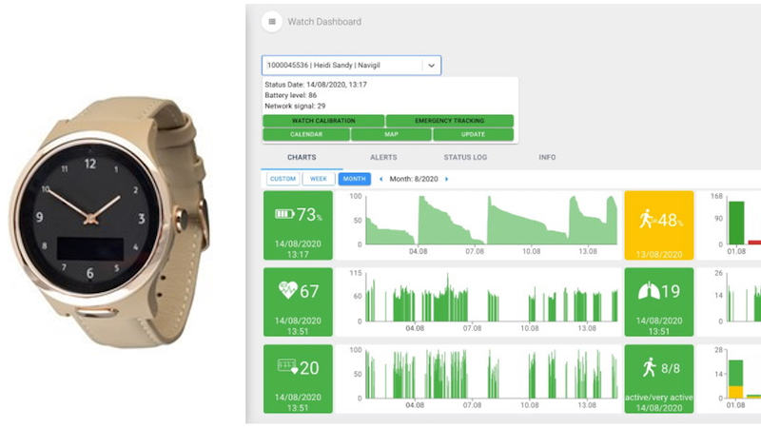Select the MONTH range option
The width and height of the screenshot is (761, 428).
coord(355,179)
